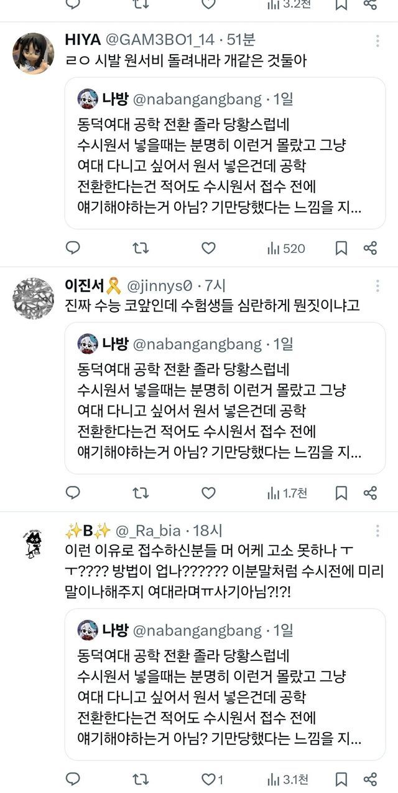This screenshot has width=398, height=793.
Task: Share 이진서's tweet
Action: click(370, 493)
